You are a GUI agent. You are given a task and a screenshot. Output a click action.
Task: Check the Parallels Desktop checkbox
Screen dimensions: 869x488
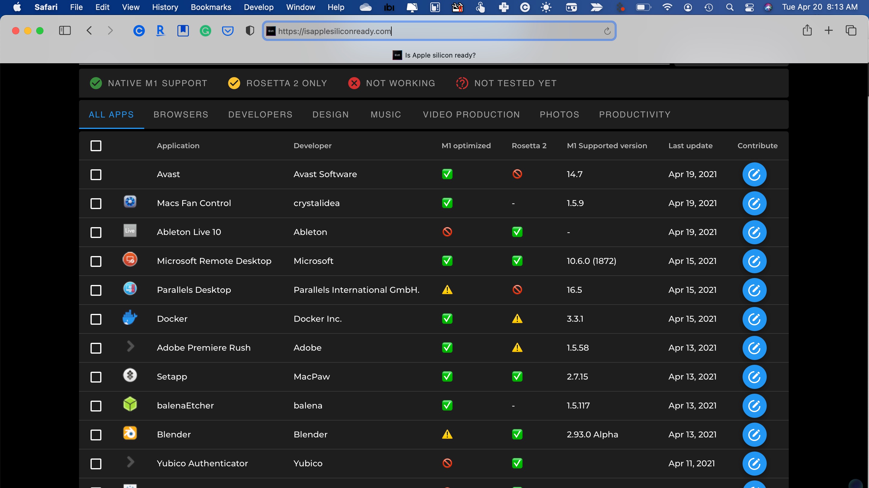click(96, 291)
